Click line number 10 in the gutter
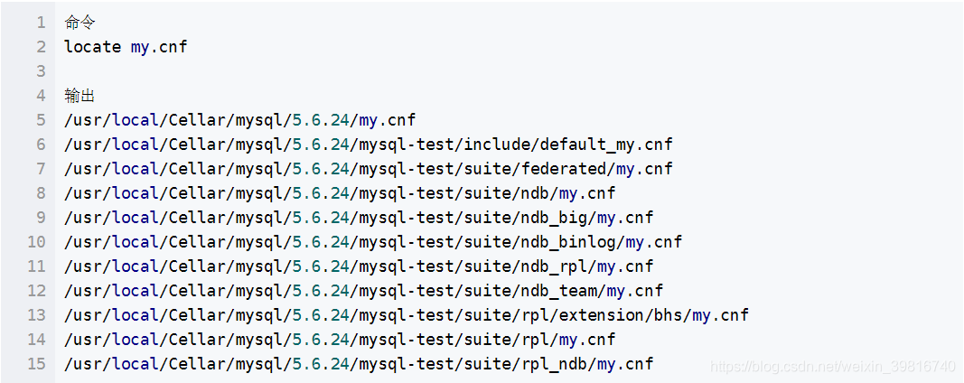Viewport: 964px width, 383px height. [37, 241]
